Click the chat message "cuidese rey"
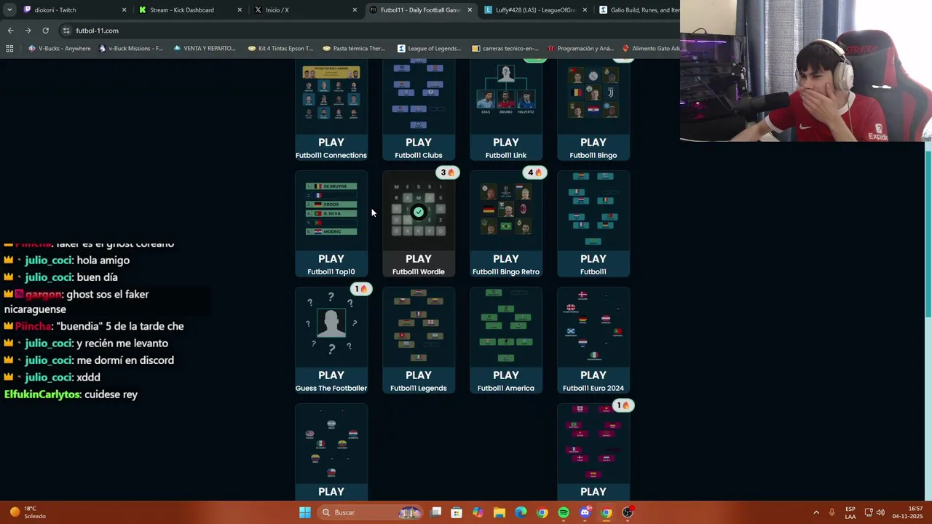The width and height of the screenshot is (932, 524). (111, 394)
